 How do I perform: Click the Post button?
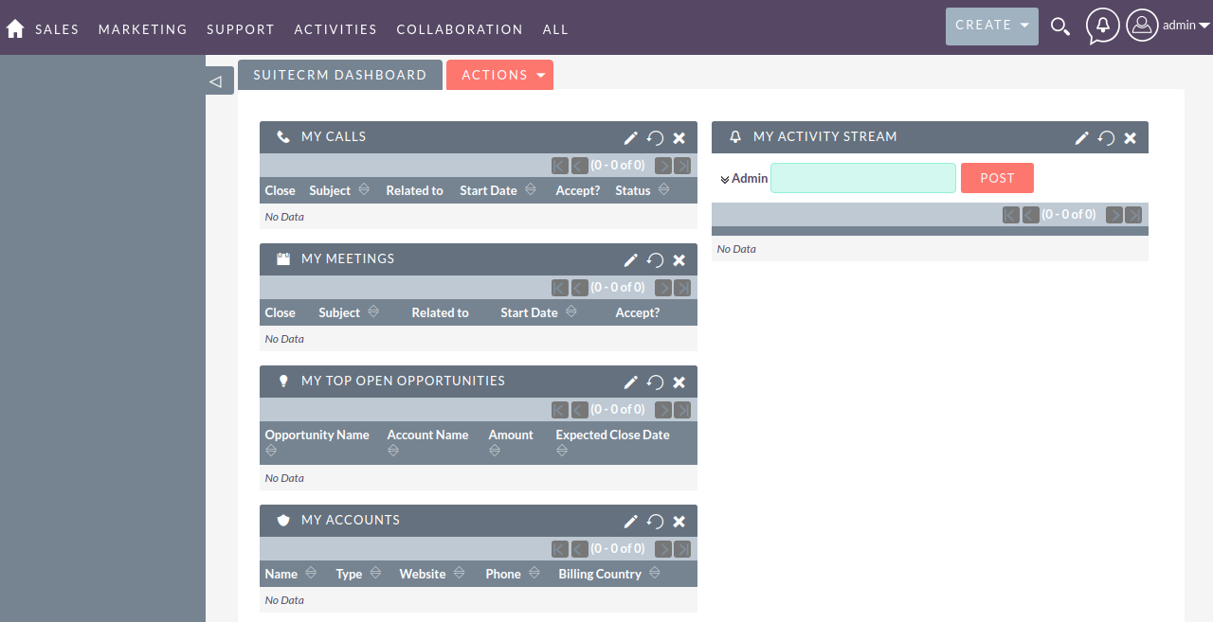(997, 178)
